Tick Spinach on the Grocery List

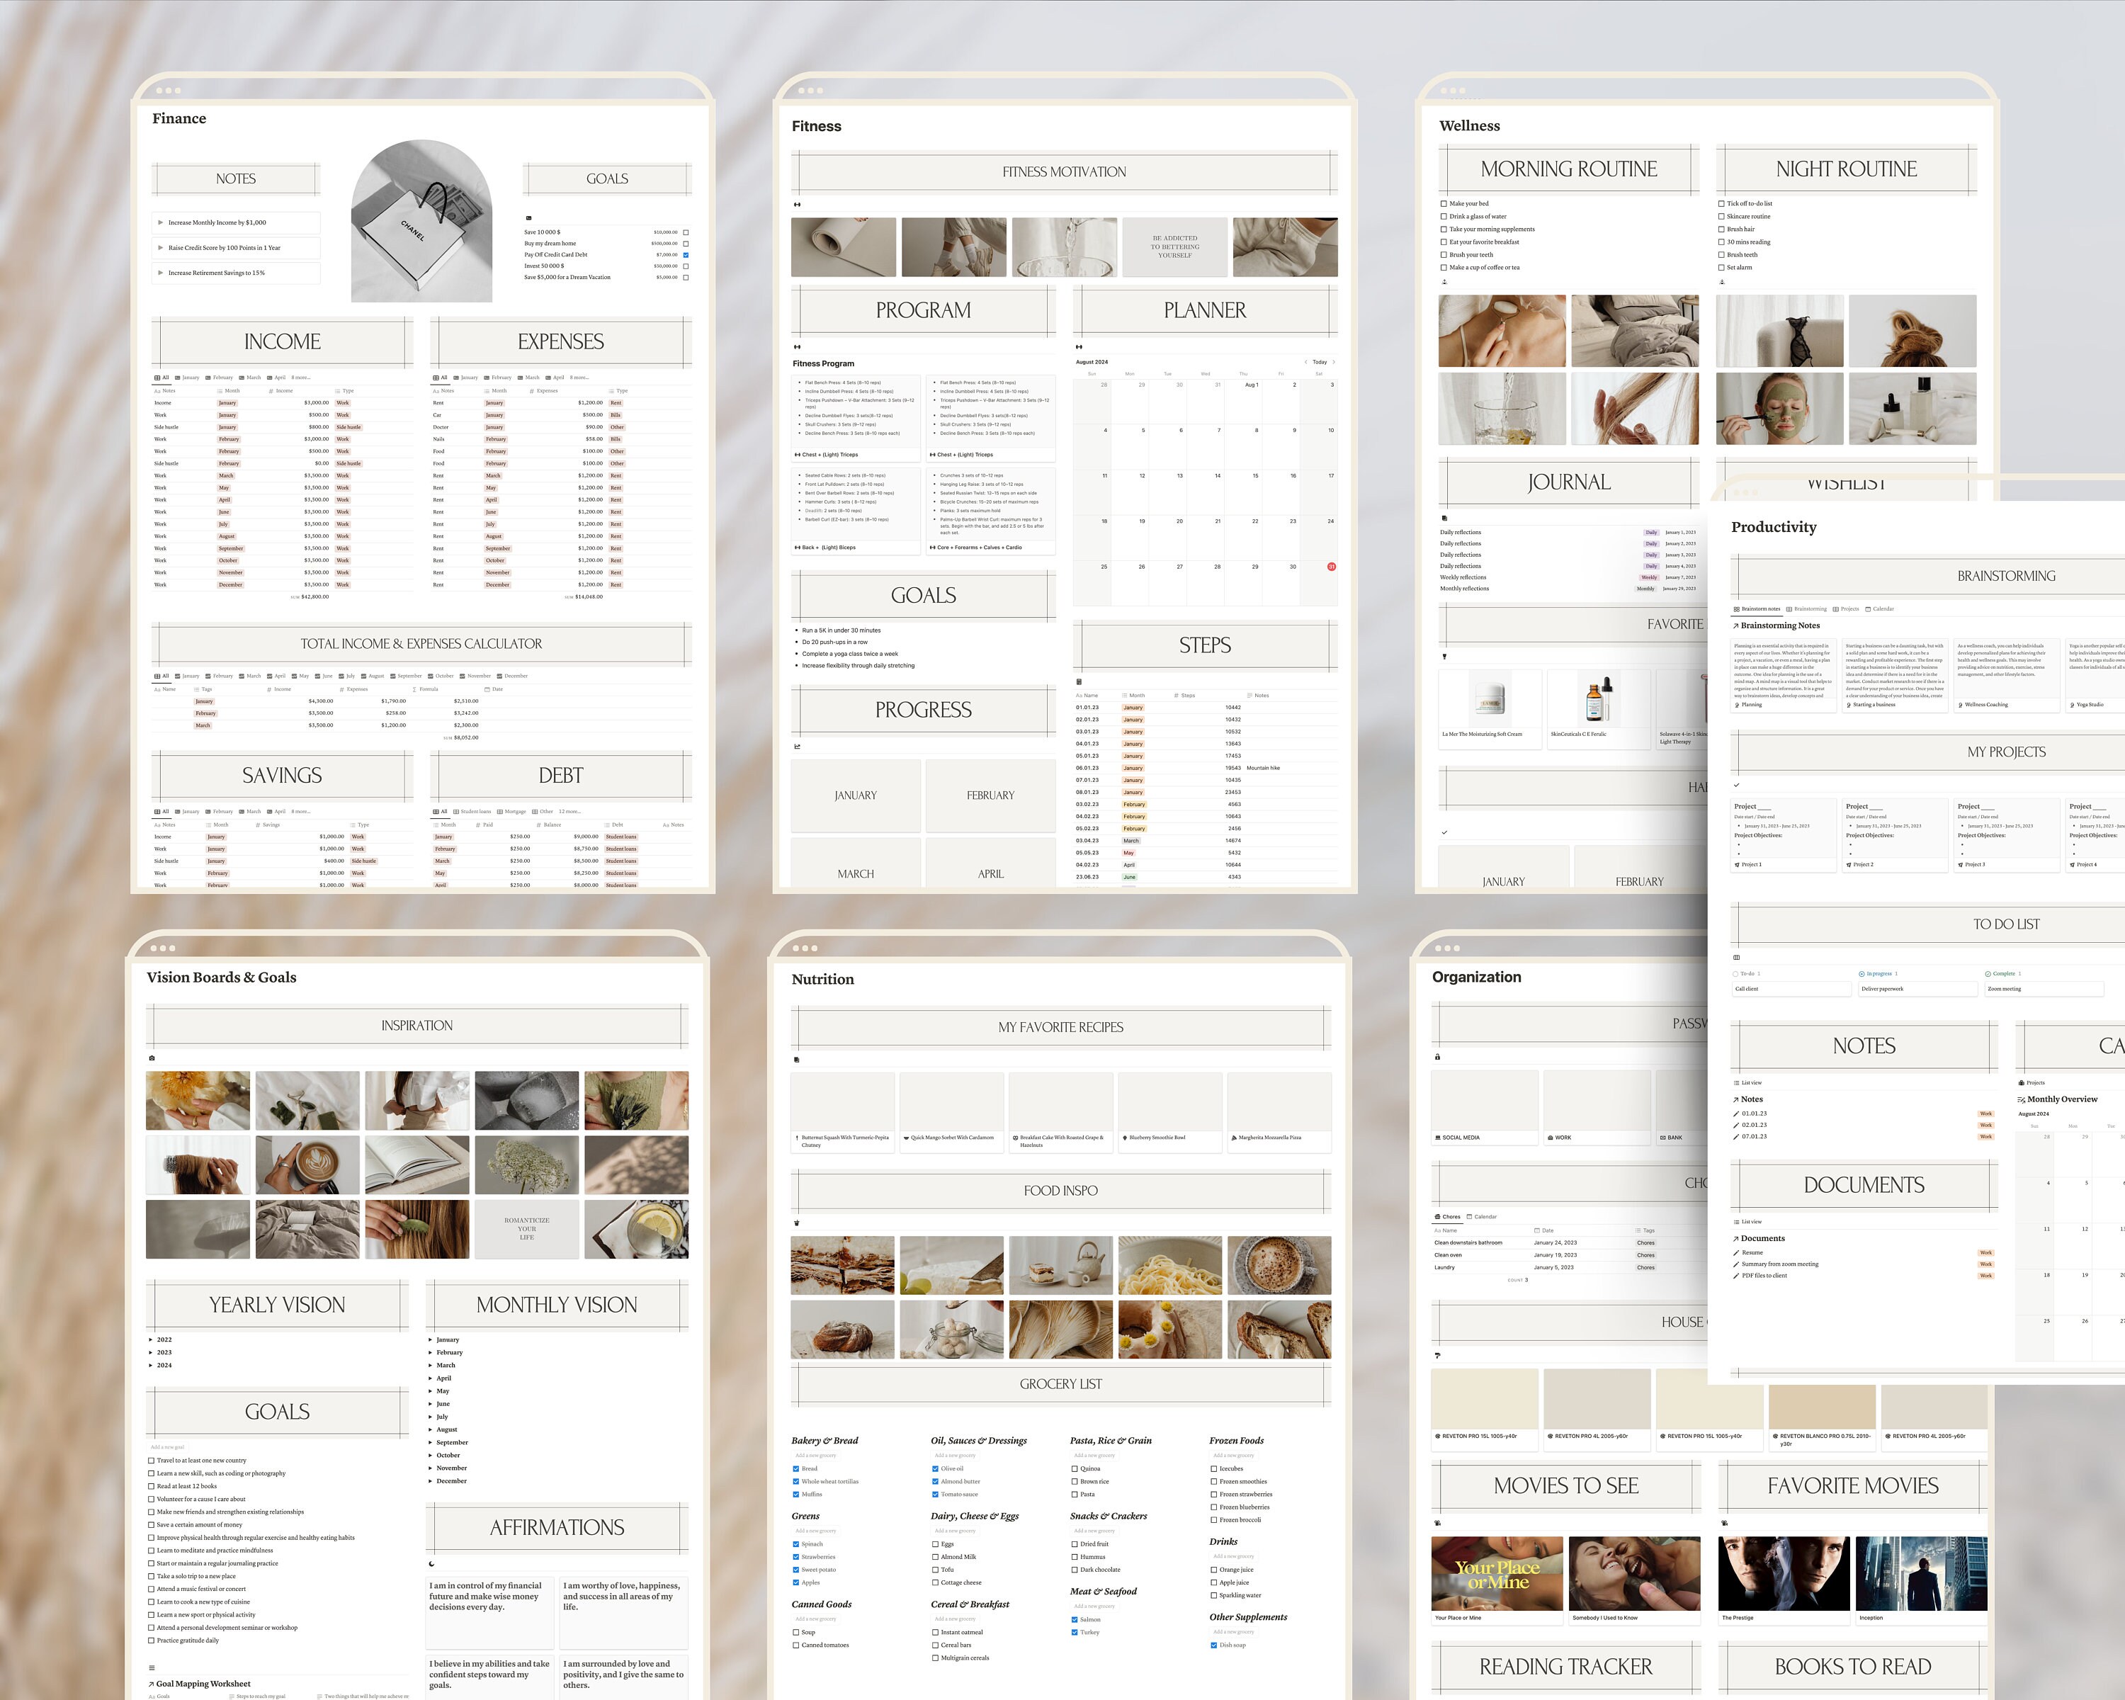click(796, 1543)
